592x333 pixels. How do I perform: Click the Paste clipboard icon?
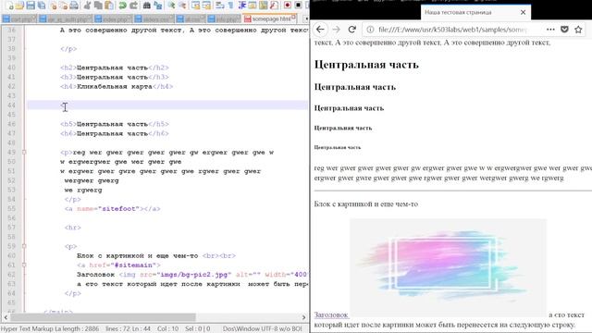click(x=109, y=6)
